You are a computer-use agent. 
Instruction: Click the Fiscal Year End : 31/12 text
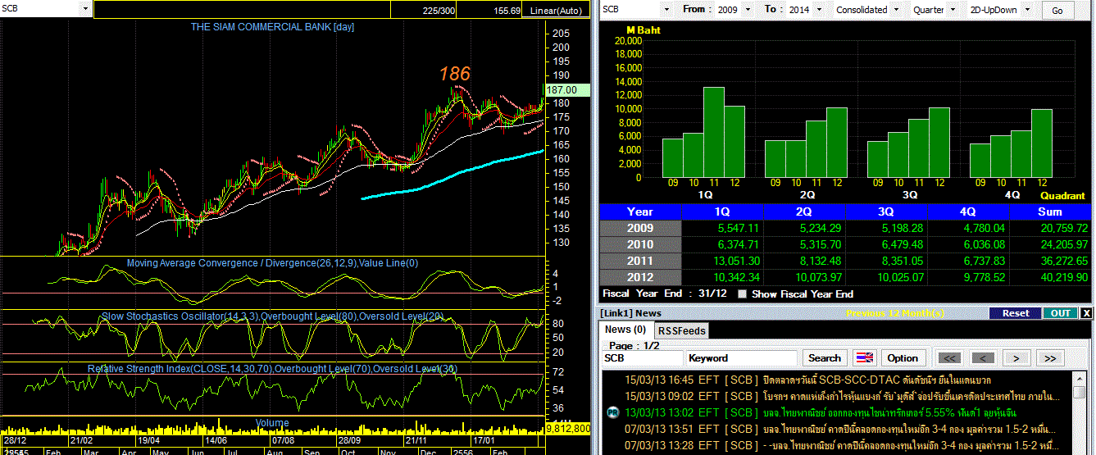coord(665,293)
